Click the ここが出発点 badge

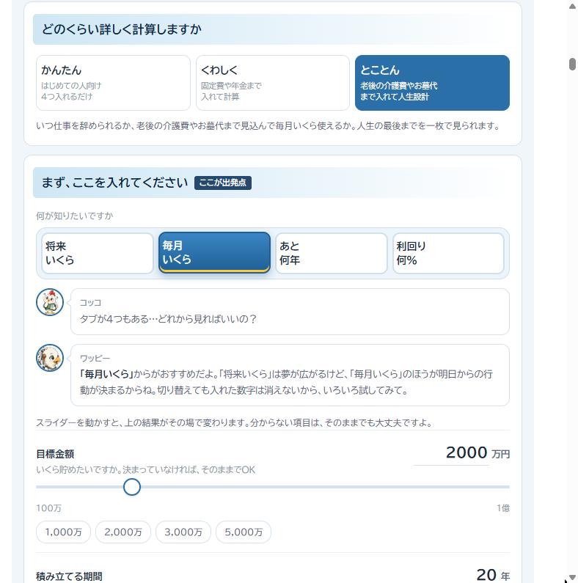pyautogui.click(x=223, y=183)
